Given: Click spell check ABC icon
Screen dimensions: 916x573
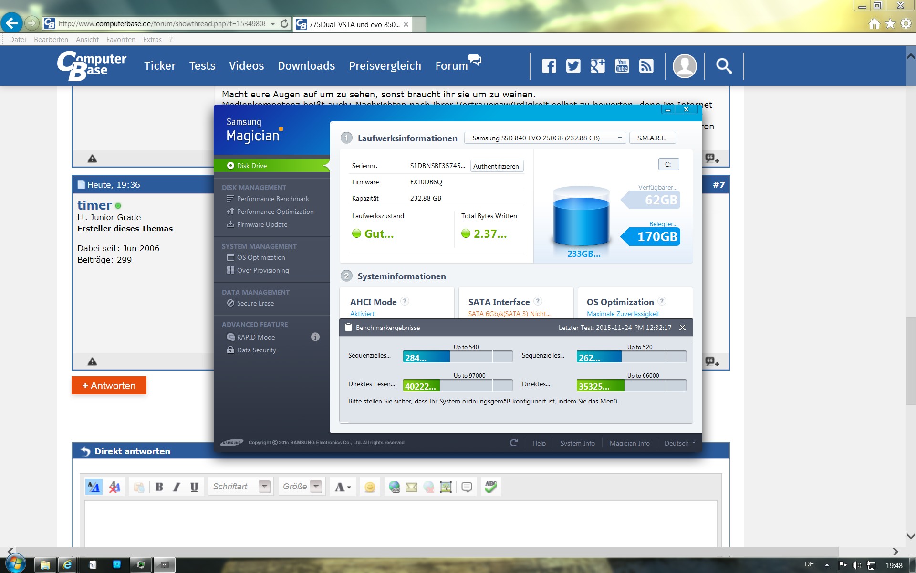Looking at the screenshot, I should click(x=490, y=487).
